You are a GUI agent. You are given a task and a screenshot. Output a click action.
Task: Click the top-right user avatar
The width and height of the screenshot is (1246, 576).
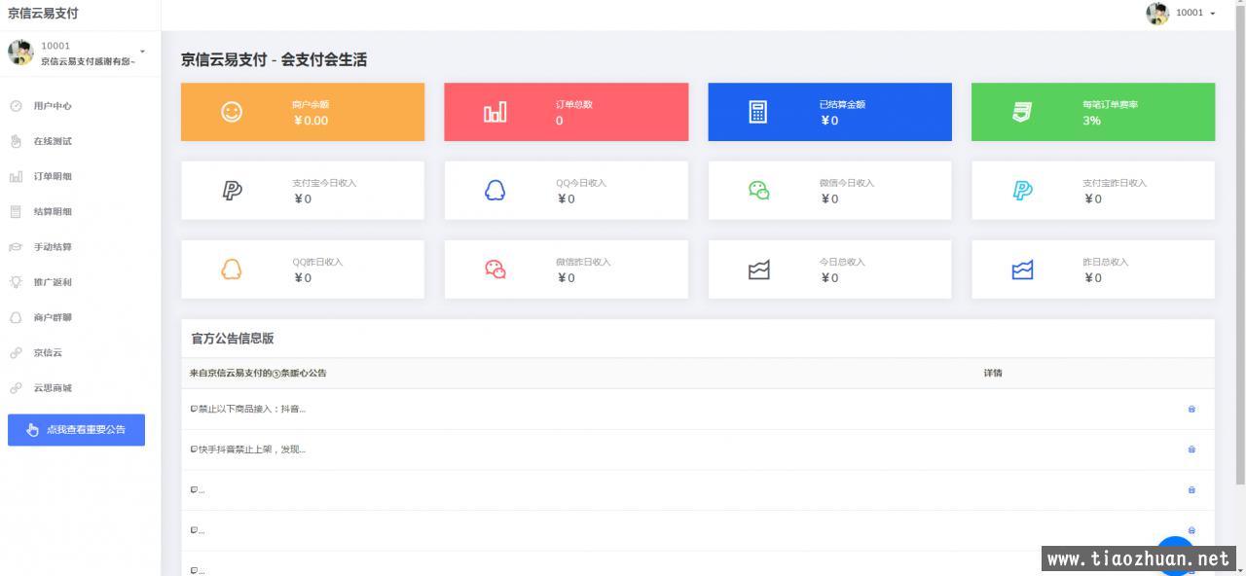tap(1157, 14)
